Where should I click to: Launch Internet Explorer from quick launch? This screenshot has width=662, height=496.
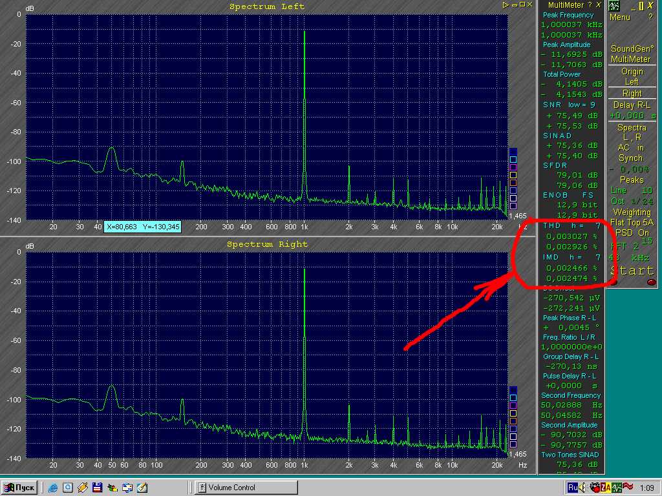tap(53, 488)
